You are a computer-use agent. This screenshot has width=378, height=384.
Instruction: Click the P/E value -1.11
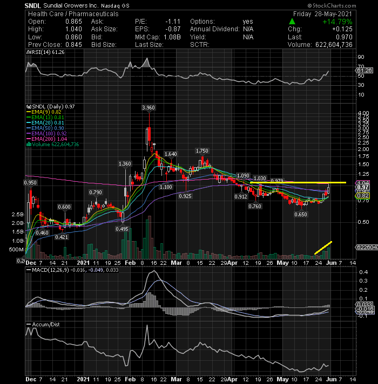[173, 22]
